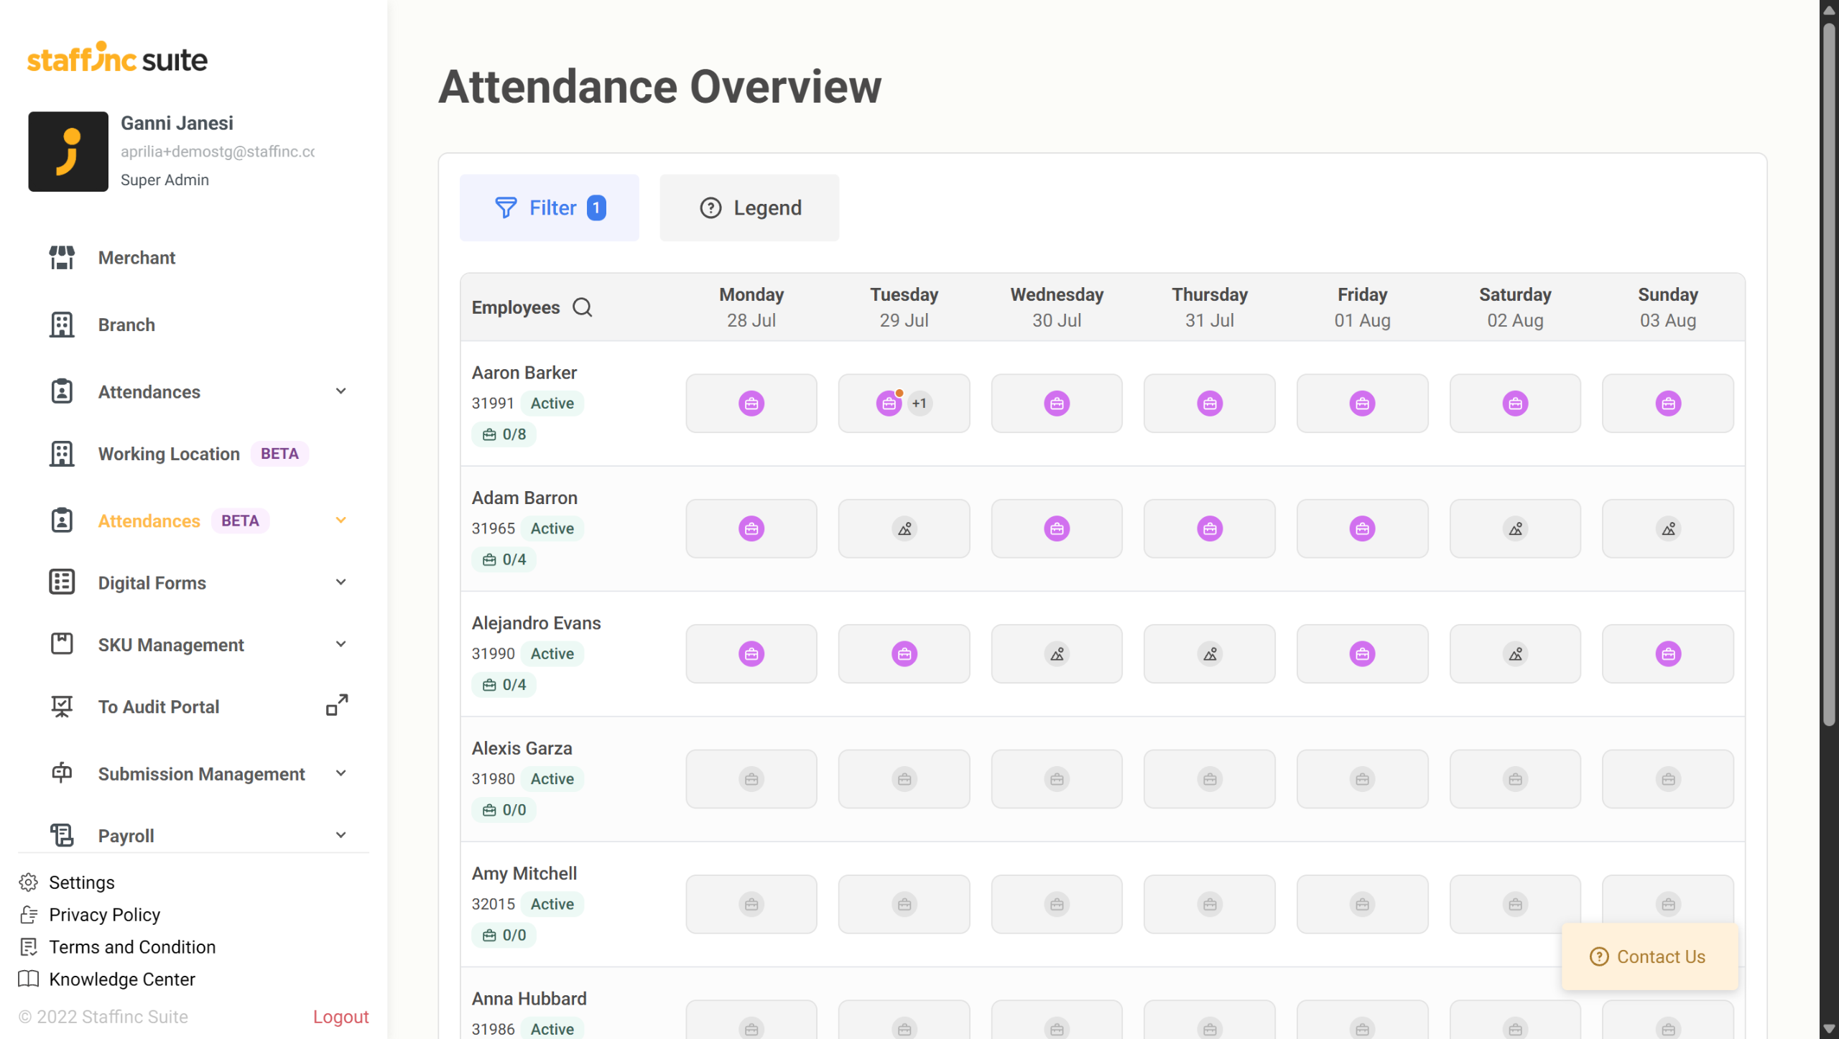Open the Filter button
The width and height of the screenshot is (1839, 1039).
point(549,208)
